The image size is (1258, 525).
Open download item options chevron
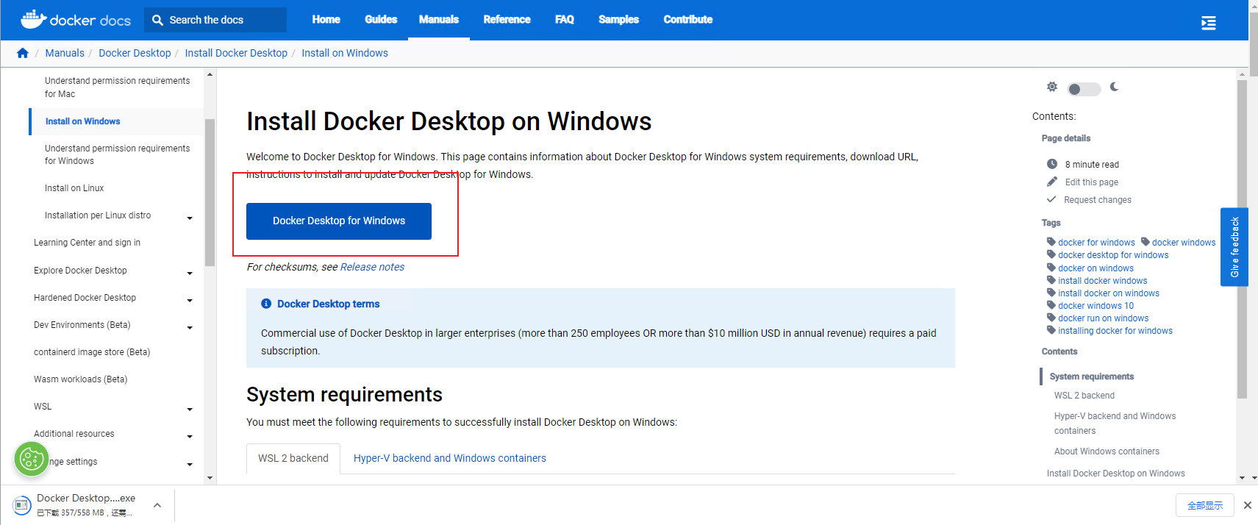pyautogui.click(x=157, y=505)
